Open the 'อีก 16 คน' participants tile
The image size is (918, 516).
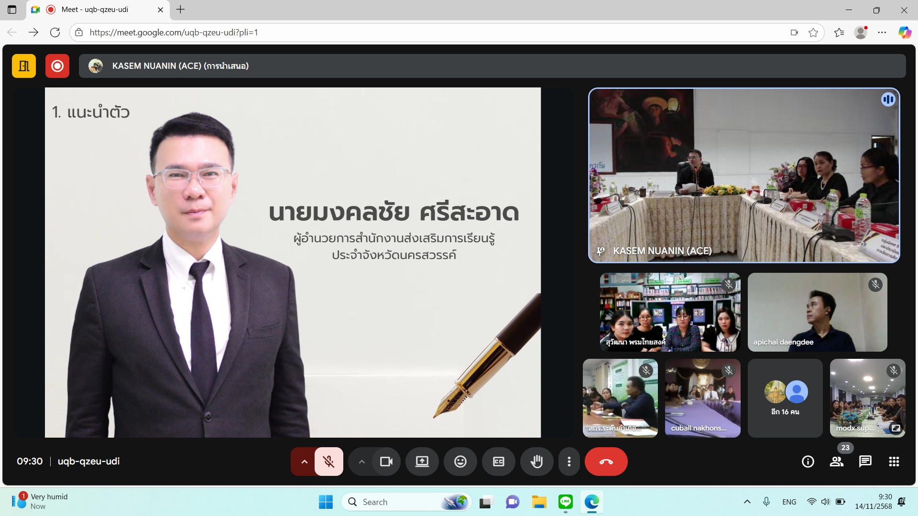click(x=785, y=398)
